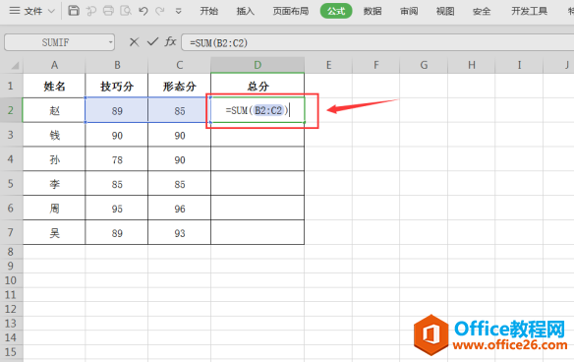
Task: Click cell C2 containing 85
Action: tap(179, 110)
